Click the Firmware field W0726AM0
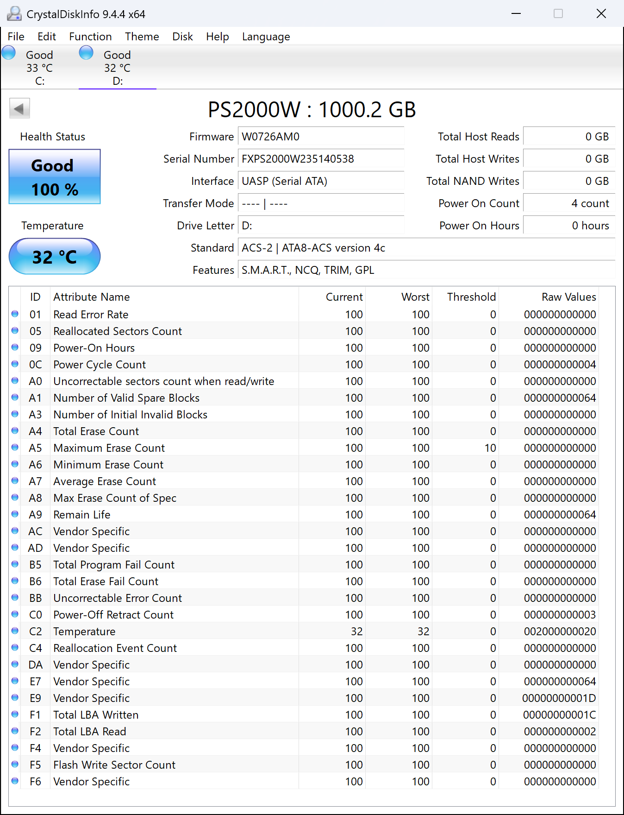 [x=321, y=137]
